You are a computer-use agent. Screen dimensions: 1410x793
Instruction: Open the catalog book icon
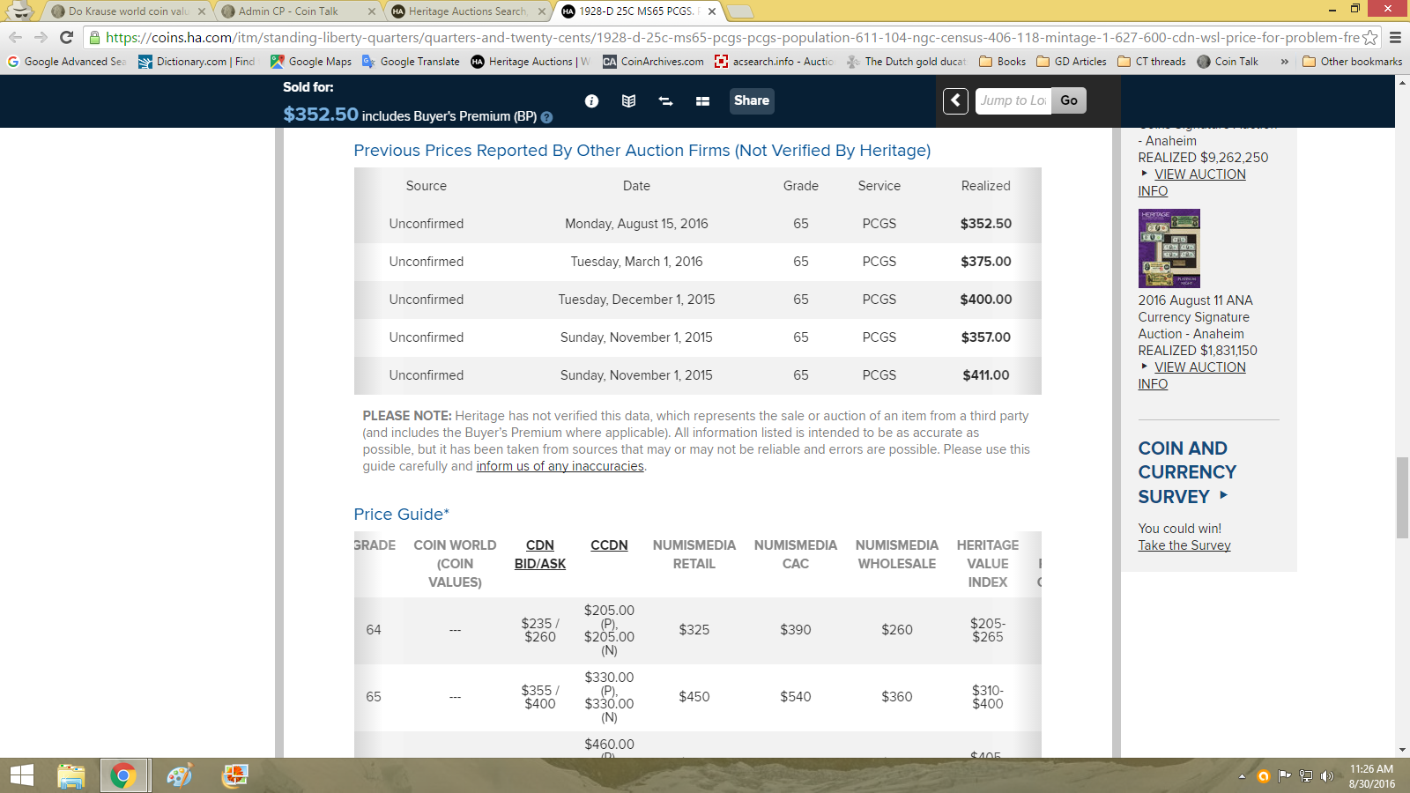628,101
